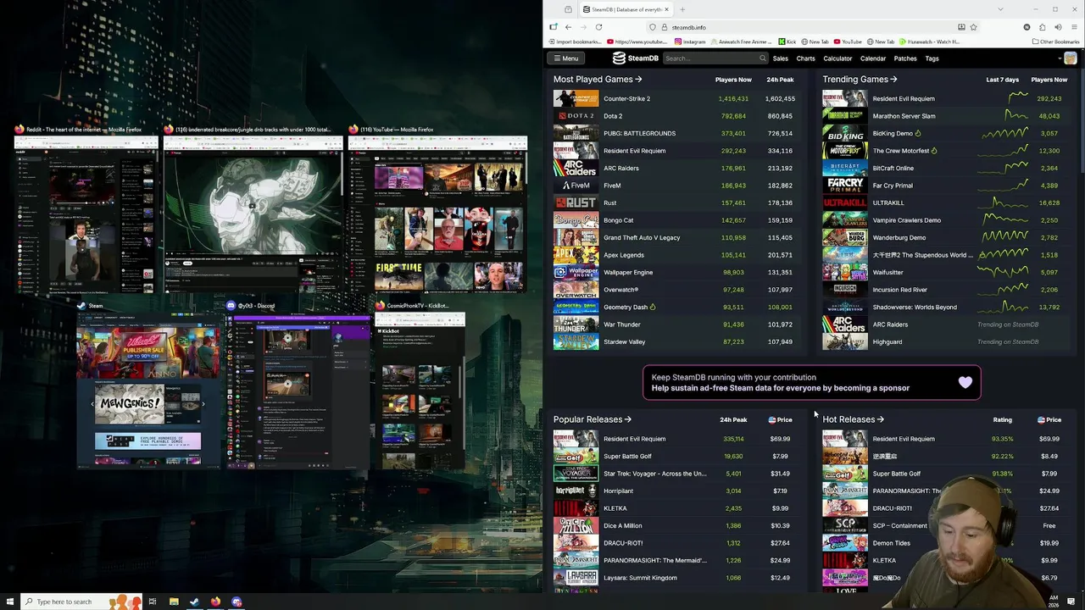The image size is (1085, 610).
Task: Open the Calculator menu item
Action: [x=837, y=58]
